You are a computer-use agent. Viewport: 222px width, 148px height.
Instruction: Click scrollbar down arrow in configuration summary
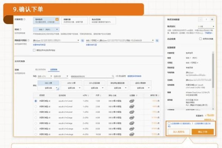pos(213,109)
